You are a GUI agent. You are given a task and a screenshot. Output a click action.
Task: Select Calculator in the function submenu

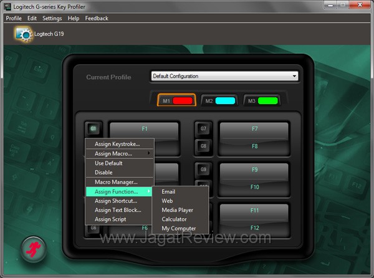click(180, 219)
